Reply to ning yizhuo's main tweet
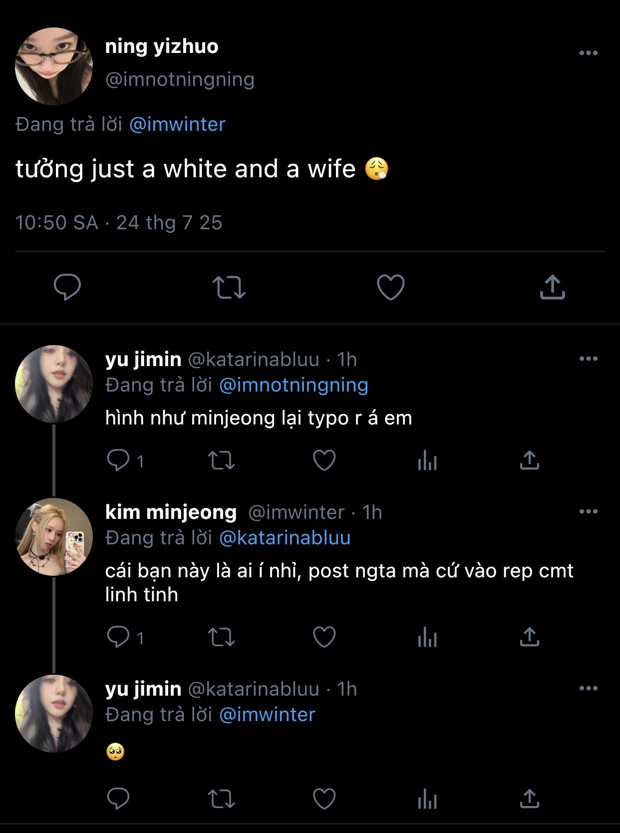 [x=67, y=287]
